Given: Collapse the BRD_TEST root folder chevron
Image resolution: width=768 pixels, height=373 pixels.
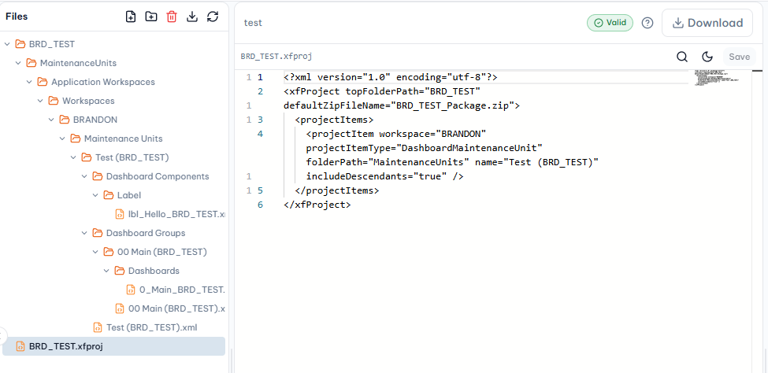Looking at the screenshot, I should (7, 44).
